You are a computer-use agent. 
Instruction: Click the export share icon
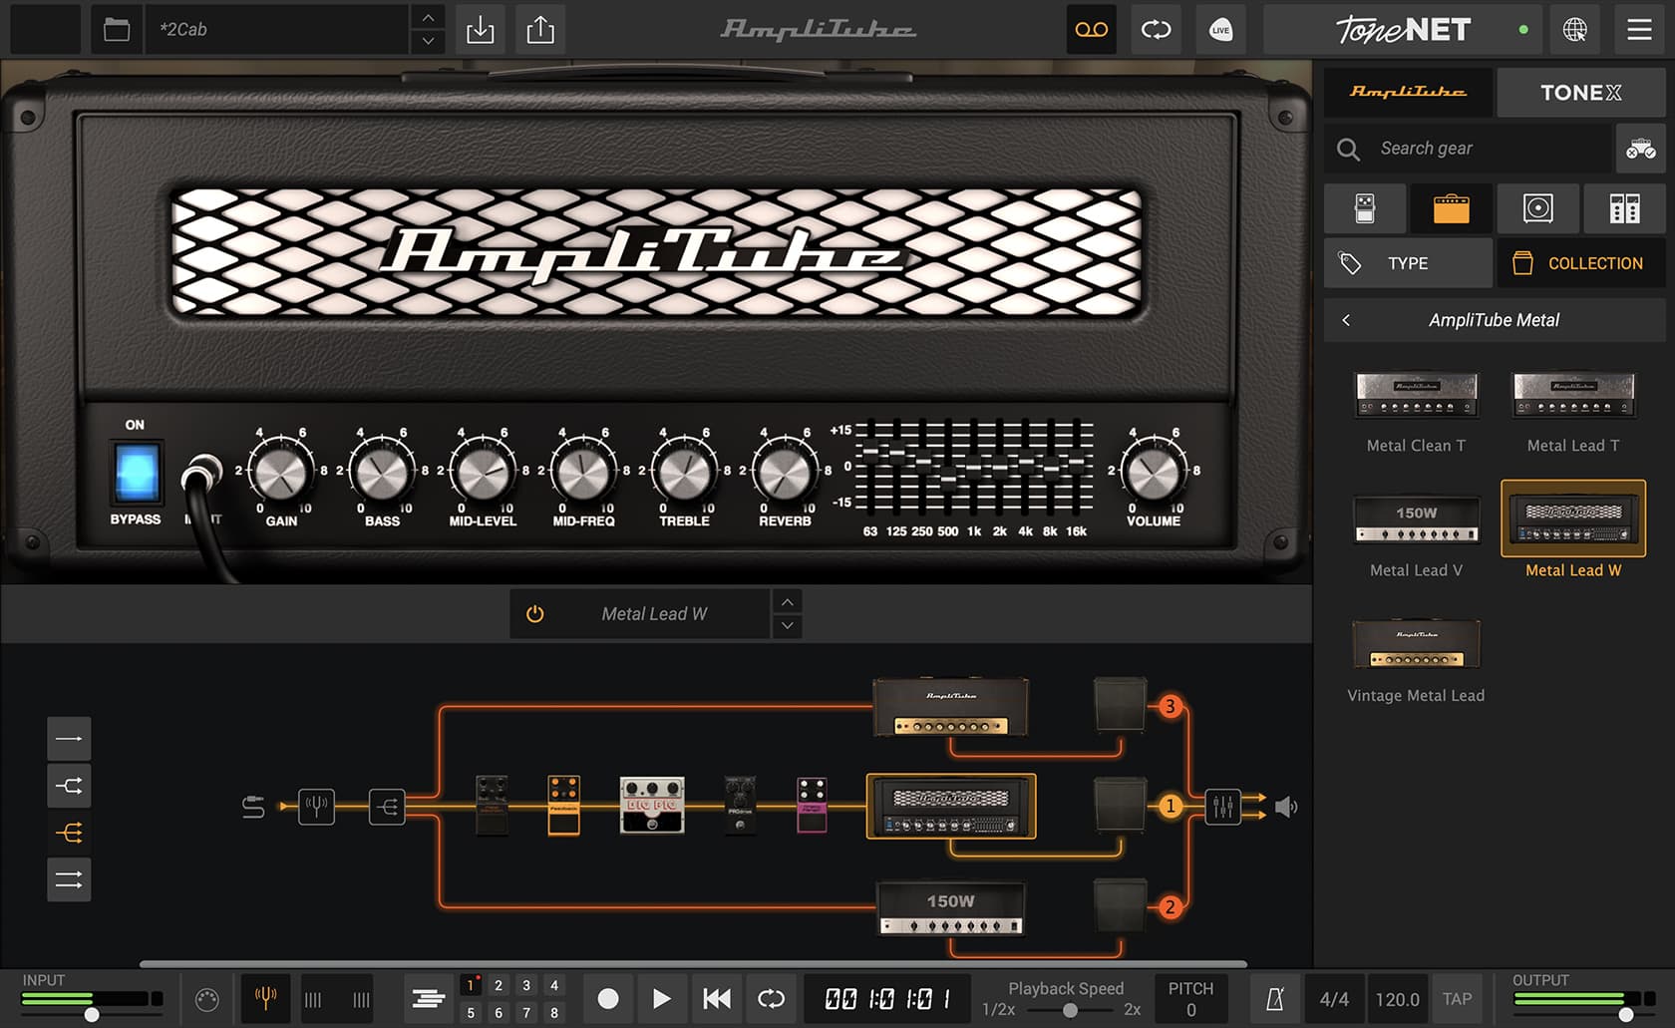pos(540,30)
